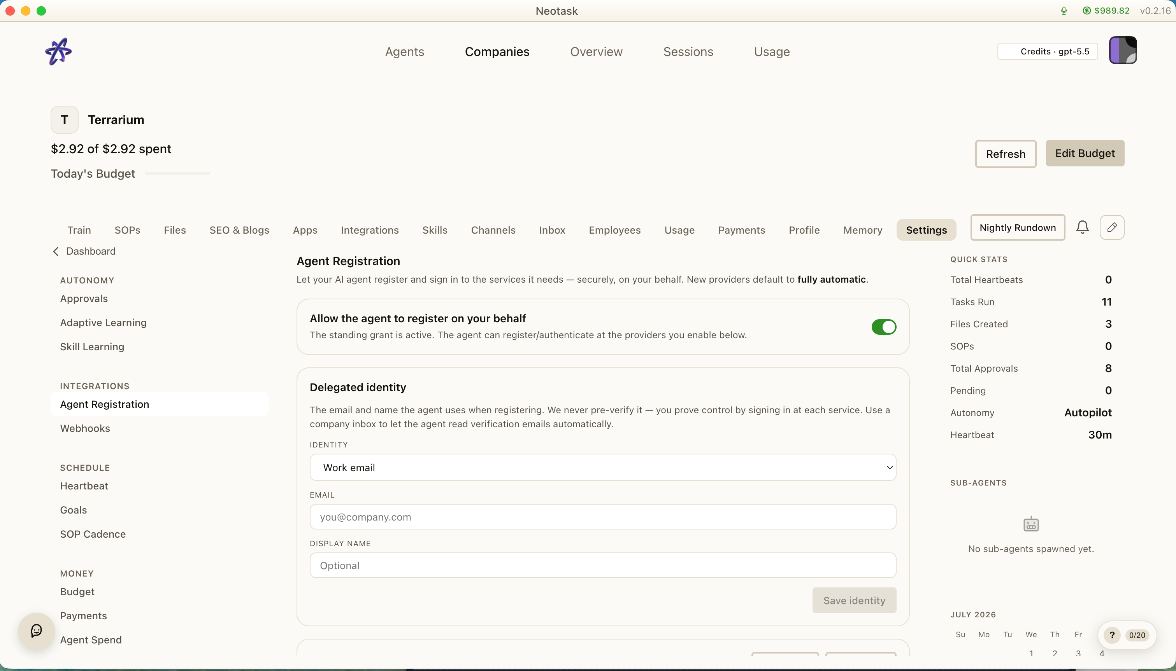Image resolution: width=1176 pixels, height=671 pixels.
Task: Open the Skills tab
Action: point(435,230)
